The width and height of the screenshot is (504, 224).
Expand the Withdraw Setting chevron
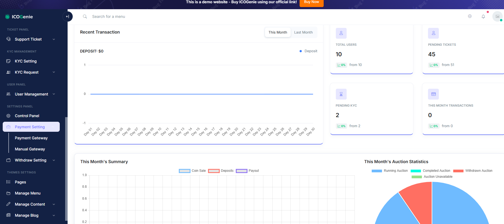[54, 160]
